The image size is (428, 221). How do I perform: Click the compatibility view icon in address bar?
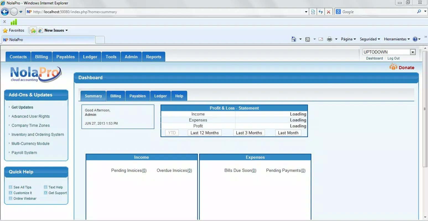point(313,12)
